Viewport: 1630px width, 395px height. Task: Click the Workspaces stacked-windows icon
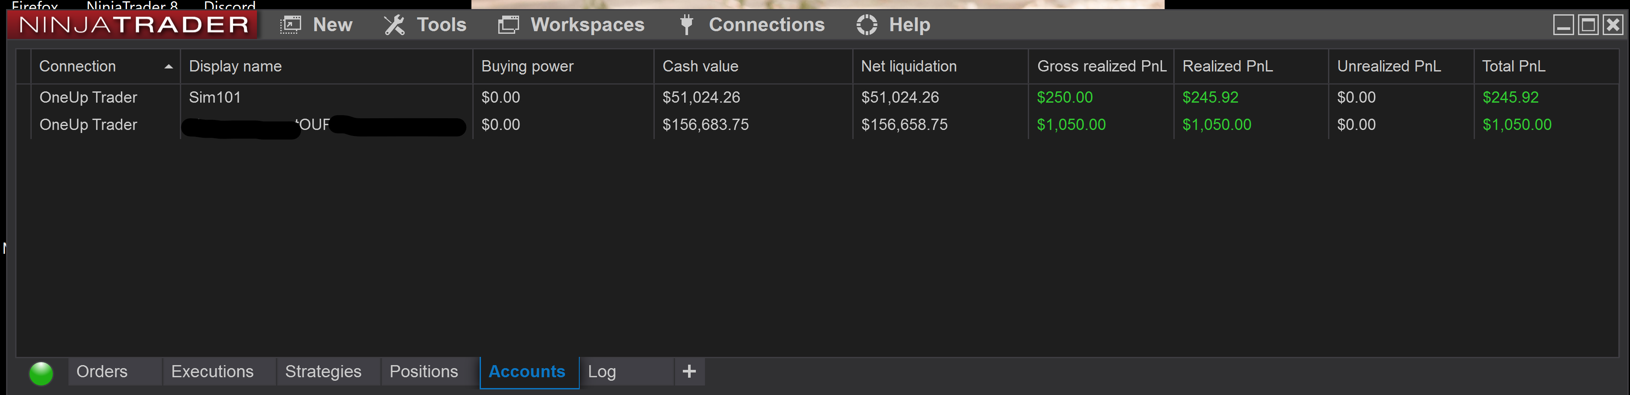508,25
